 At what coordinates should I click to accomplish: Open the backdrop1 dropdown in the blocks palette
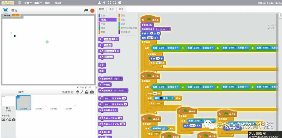point(126,90)
